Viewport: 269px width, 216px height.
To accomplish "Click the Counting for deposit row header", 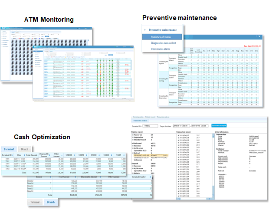I will click(164, 62).
